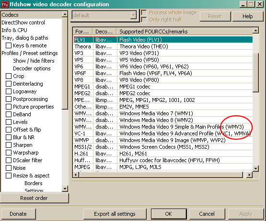Click the left tree scrollbar thumb
This screenshot has height=221, width=266.
point(65,63)
